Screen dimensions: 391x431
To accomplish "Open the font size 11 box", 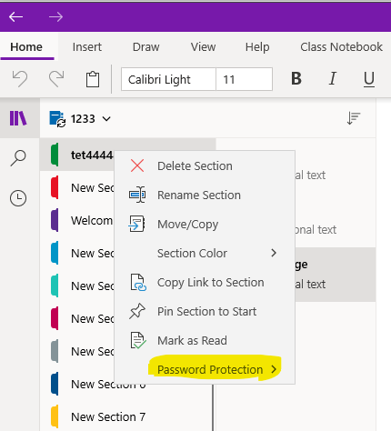I will [244, 79].
